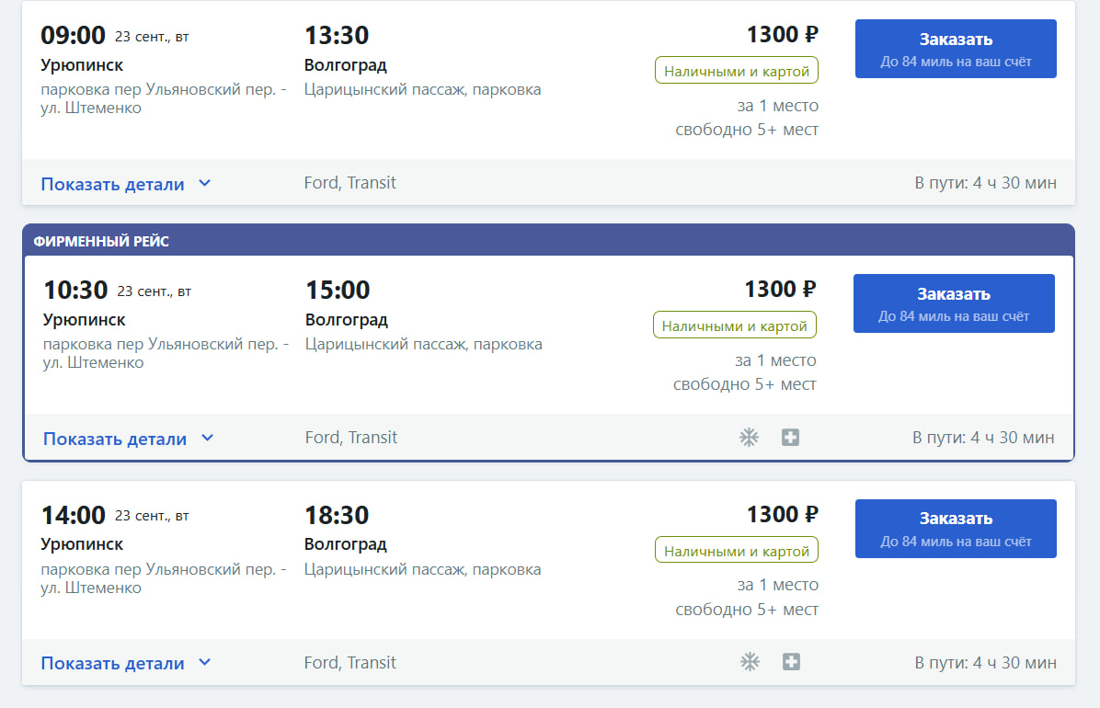Image resolution: width=1100 pixels, height=708 pixels.
Task: Expand details chevron for 10:30 trip
Action: pos(208,439)
